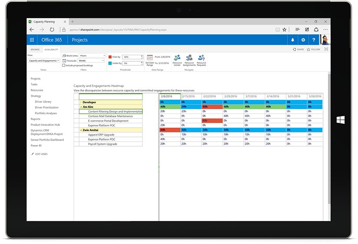Click the Office 365 title link
This screenshot has width=358, height=244.
pos(52,40)
